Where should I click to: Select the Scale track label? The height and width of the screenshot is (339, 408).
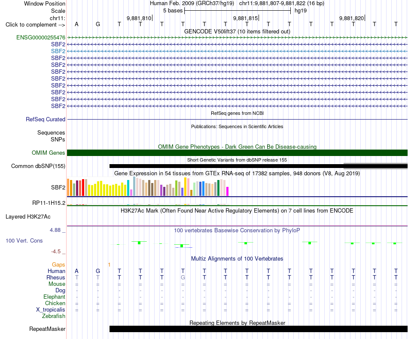tap(58, 11)
